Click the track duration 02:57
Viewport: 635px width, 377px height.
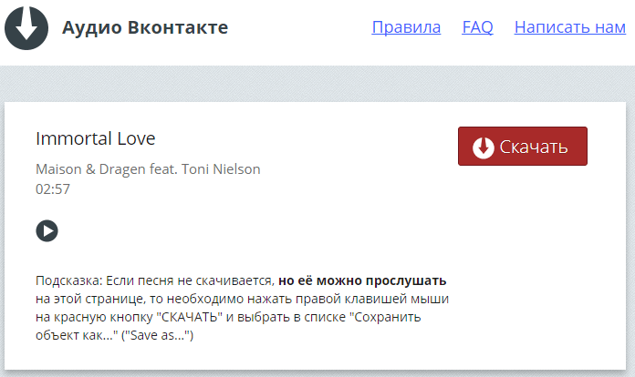53,189
